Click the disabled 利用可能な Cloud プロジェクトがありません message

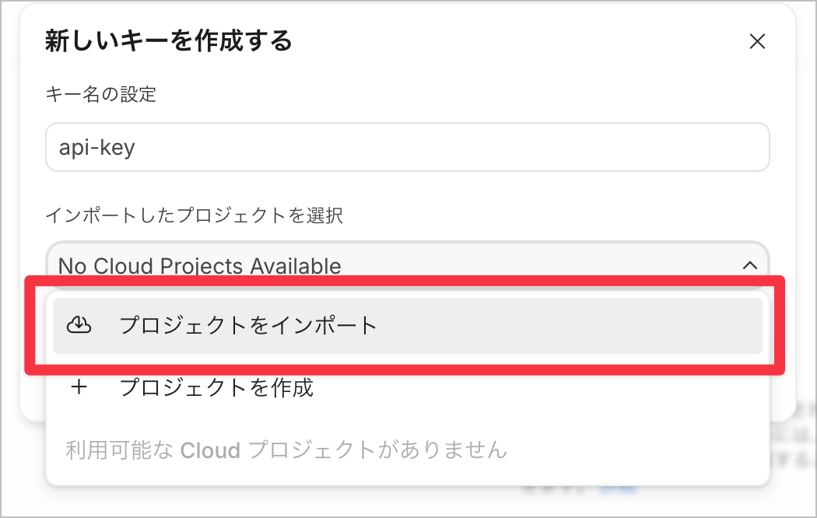tap(286, 450)
